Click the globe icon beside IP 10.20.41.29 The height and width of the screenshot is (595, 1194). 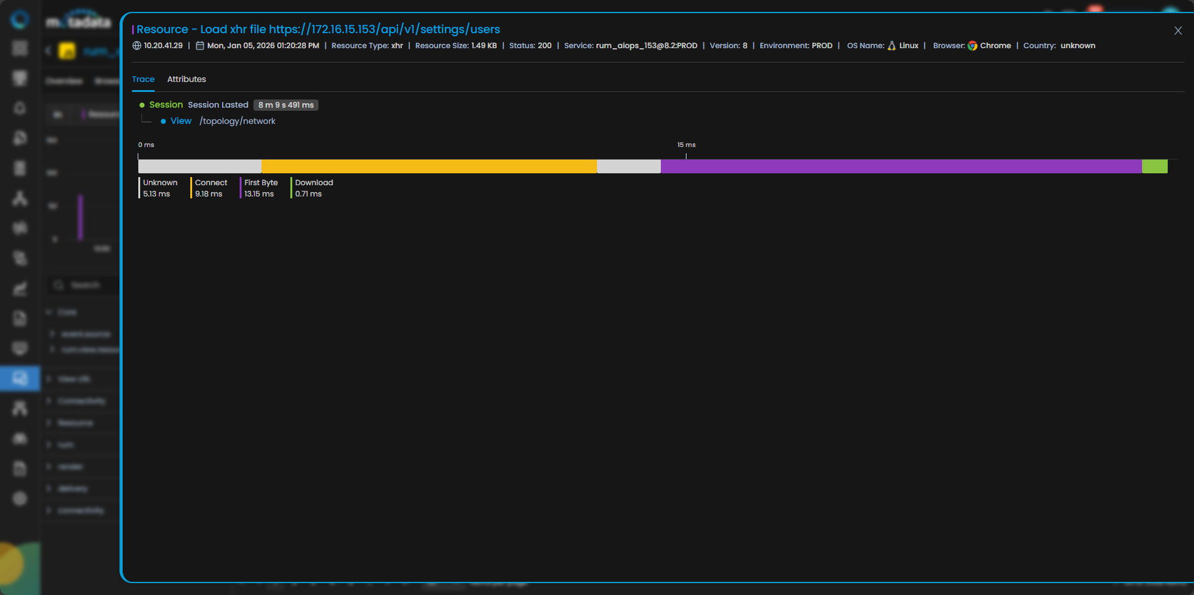click(136, 46)
